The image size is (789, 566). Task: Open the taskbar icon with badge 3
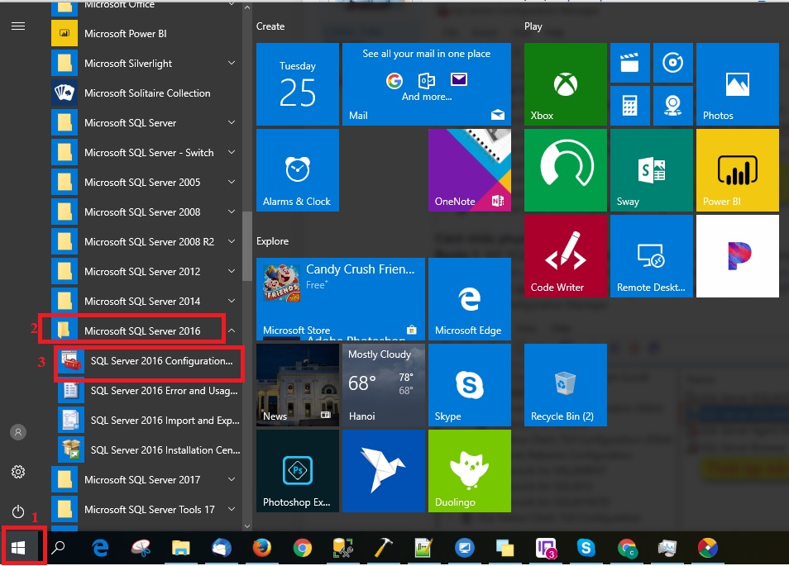(546, 547)
